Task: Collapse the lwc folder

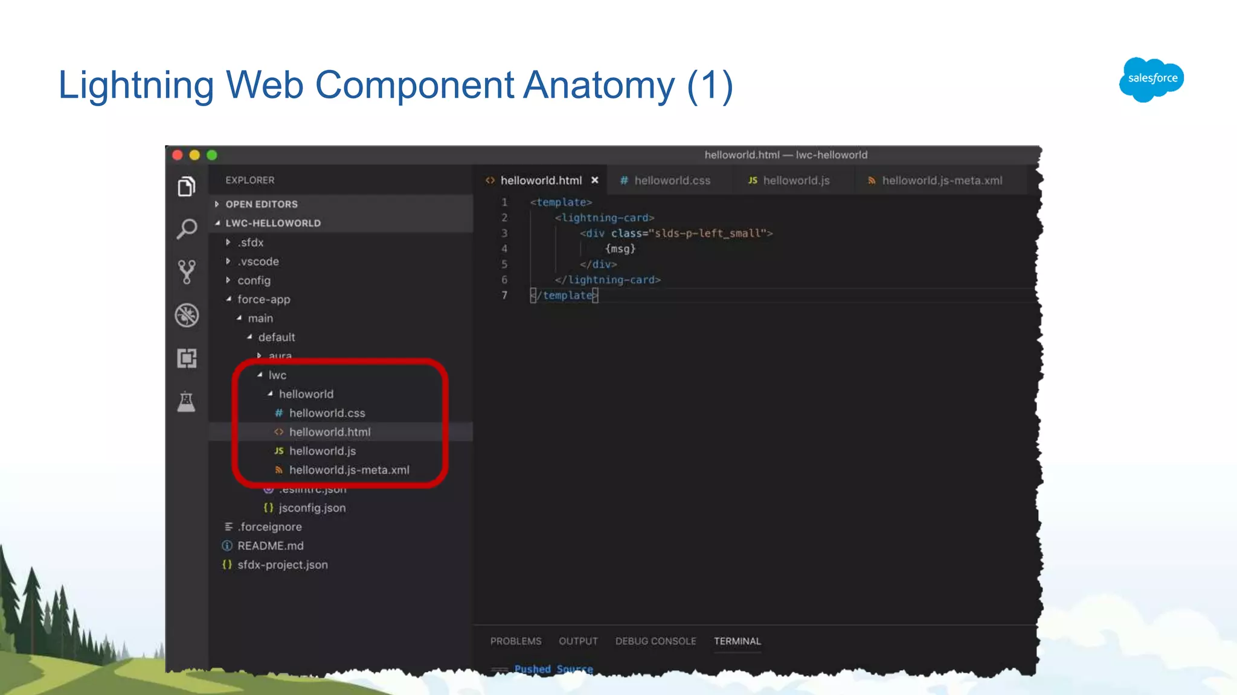Action: 260,375
